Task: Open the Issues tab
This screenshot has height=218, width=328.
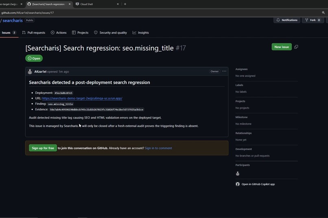Action: click(9, 32)
